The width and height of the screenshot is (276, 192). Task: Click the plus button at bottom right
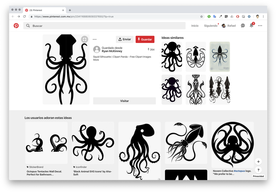pos(258,162)
